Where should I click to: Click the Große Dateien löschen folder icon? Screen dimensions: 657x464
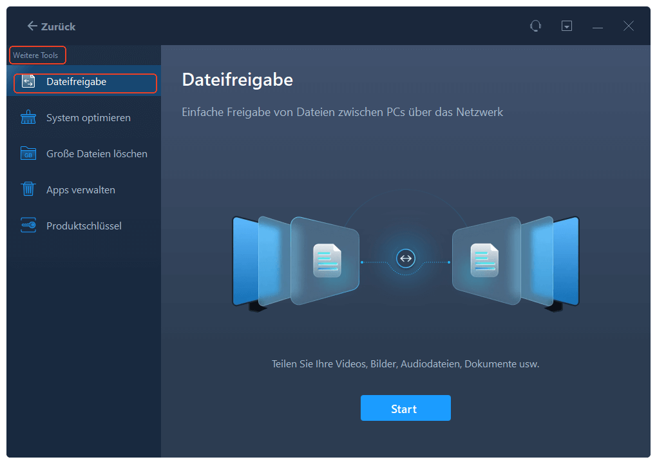pos(28,154)
